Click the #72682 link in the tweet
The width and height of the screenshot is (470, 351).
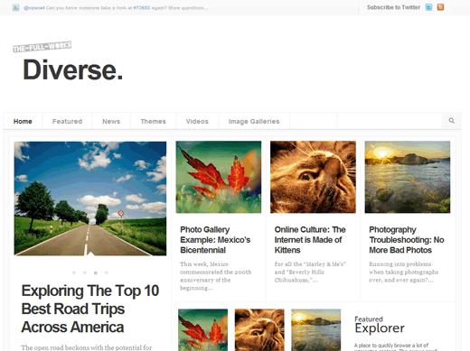(x=141, y=8)
